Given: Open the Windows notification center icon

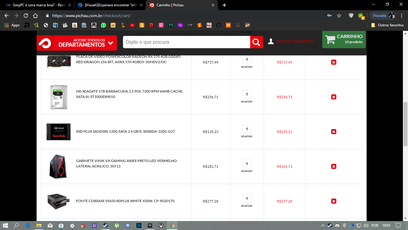Looking at the screenshot, I should point(398,226).
